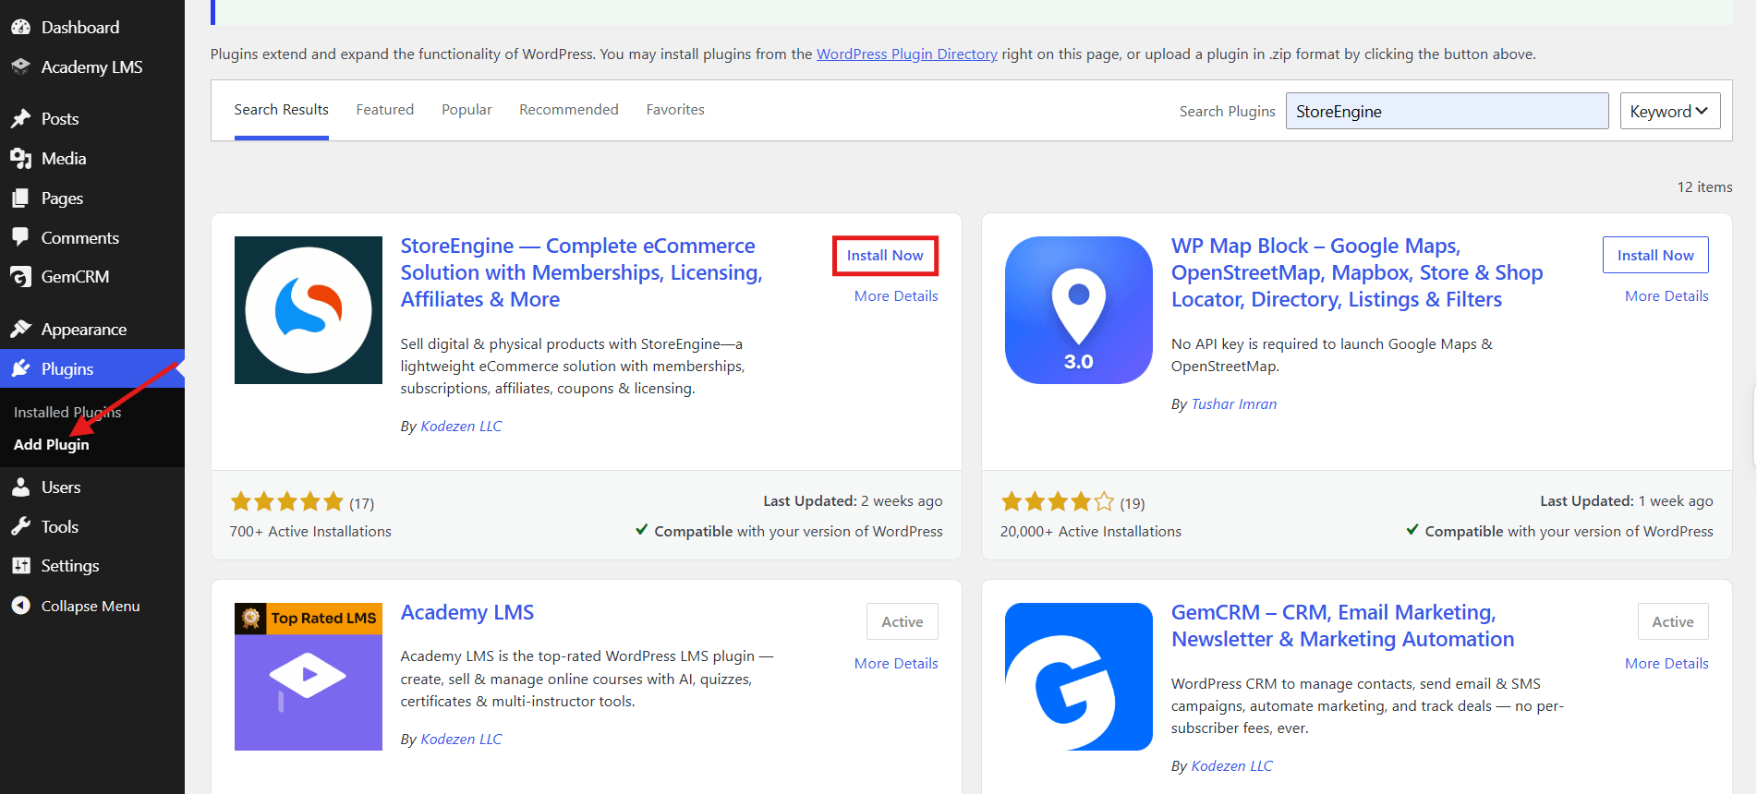
Task: View More Details for StoreEngine
Action: [x=896, y=295]
